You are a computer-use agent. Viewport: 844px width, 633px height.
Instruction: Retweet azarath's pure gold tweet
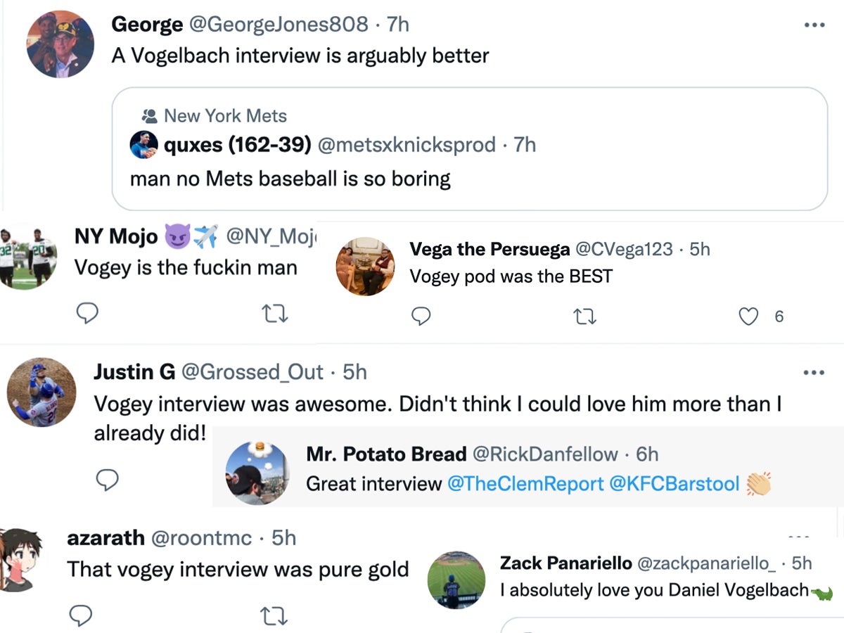274,615
